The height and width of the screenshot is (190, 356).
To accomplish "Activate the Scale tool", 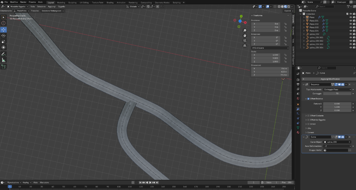I will tap(4, 41).
